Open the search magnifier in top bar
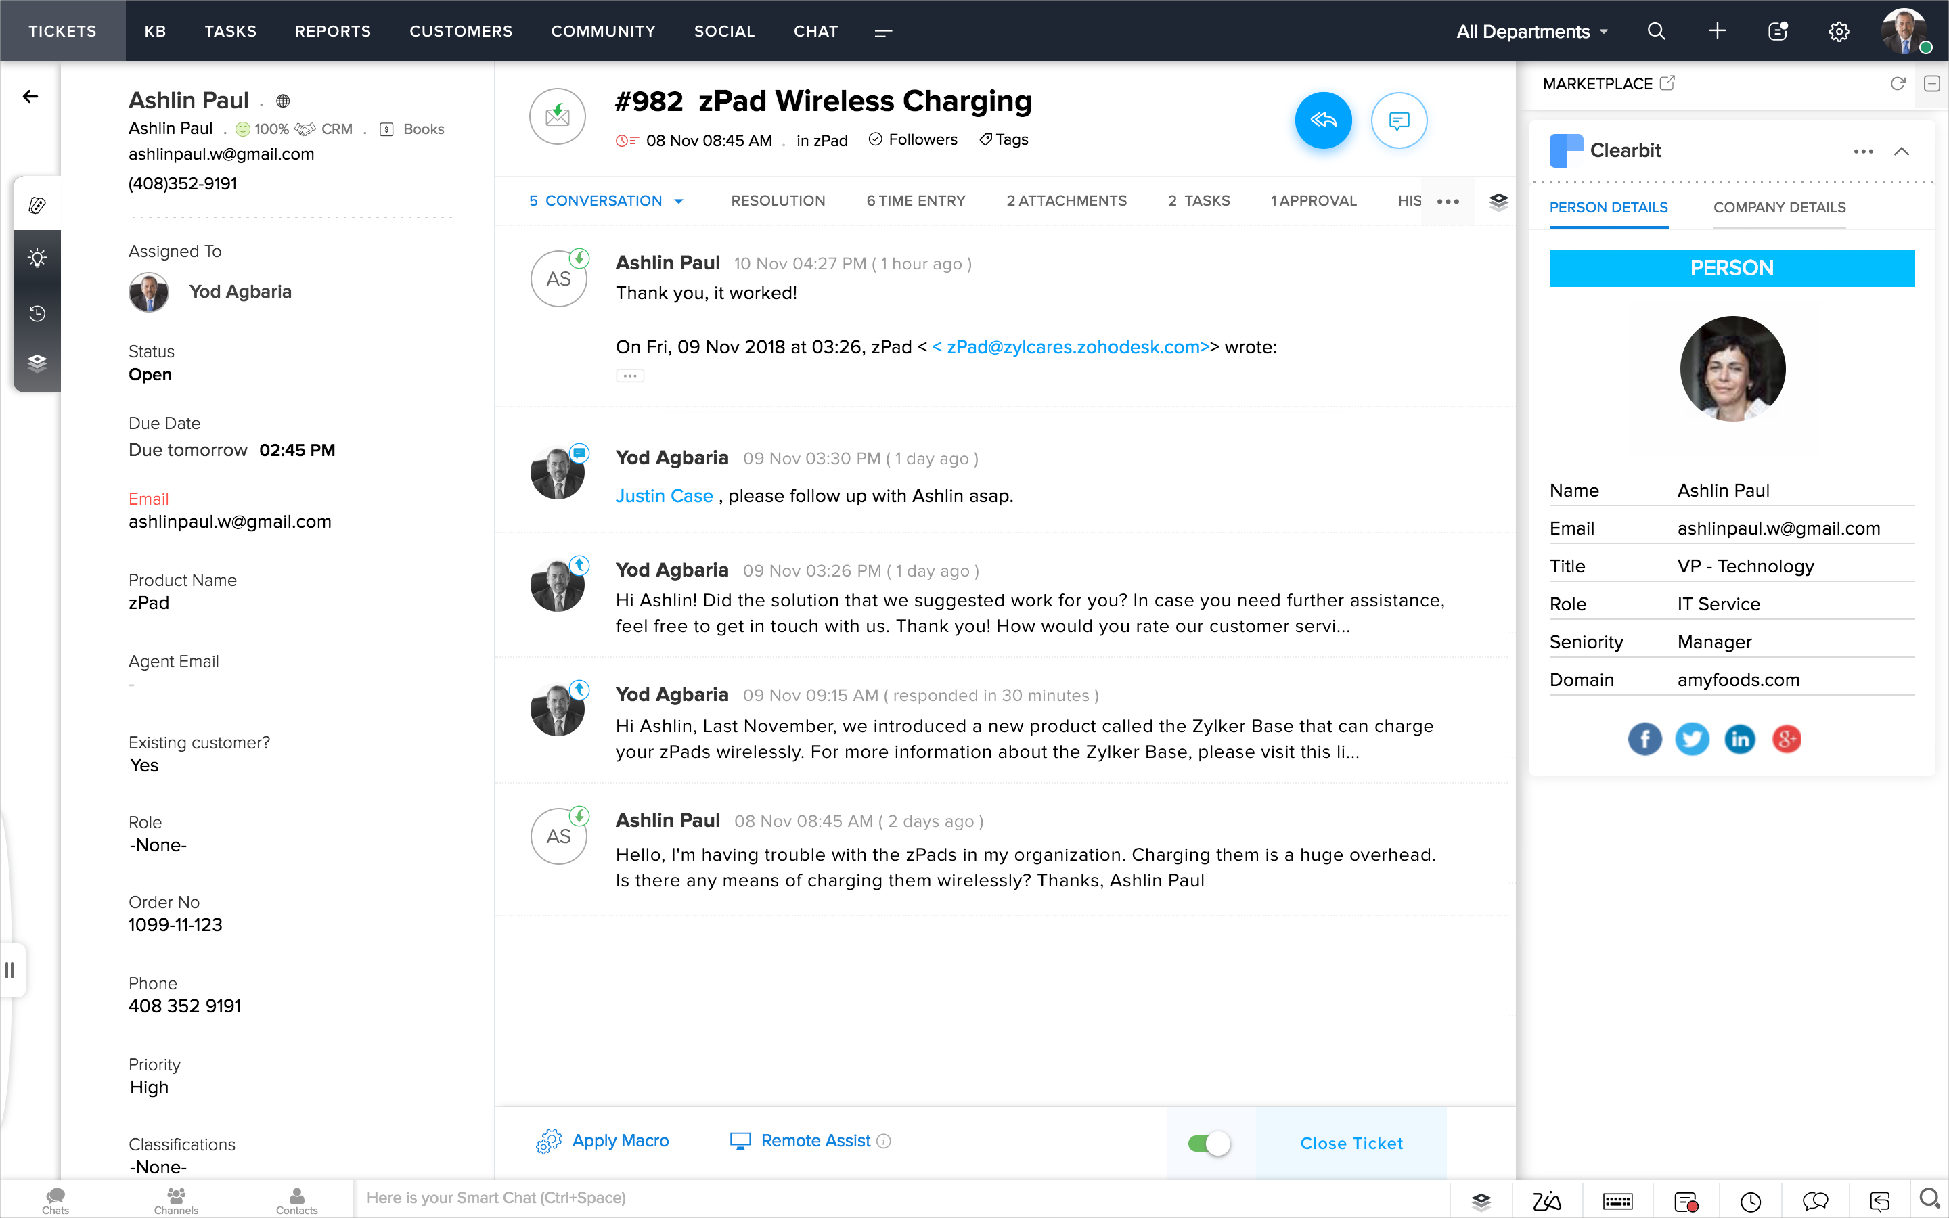Viewport: 1949px width, 1218px height. (x=1656, y=31)
